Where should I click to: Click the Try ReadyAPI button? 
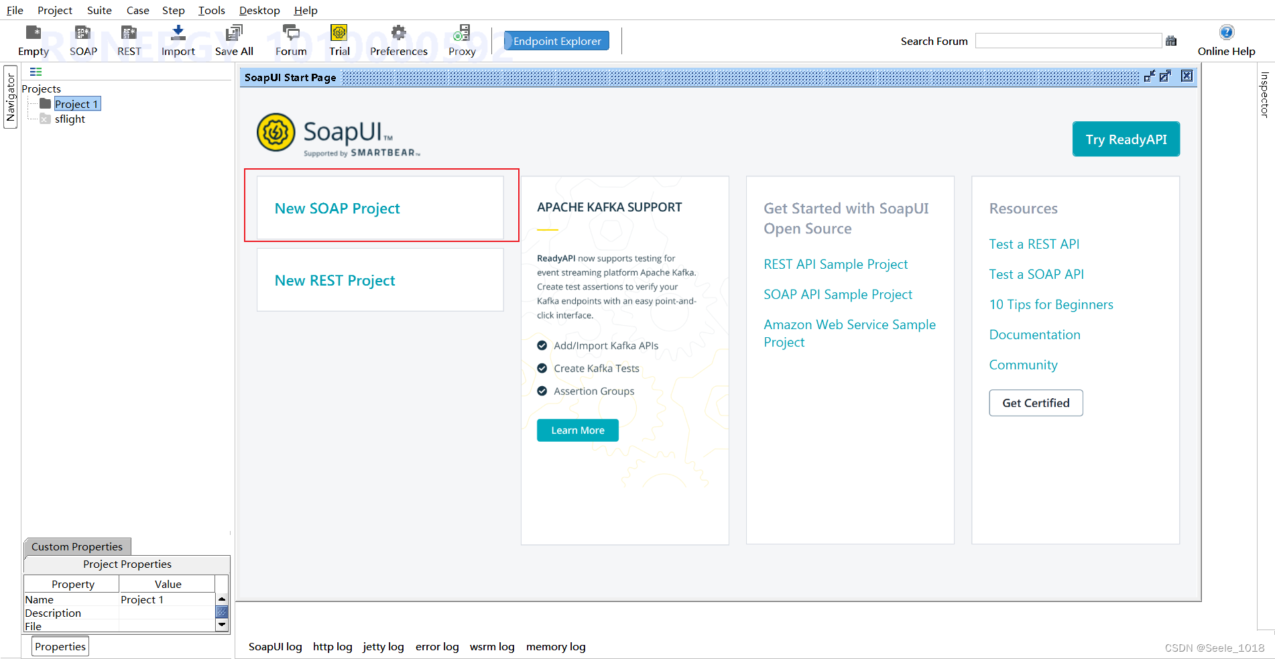pyautogui.click(x=1126, y=139)
